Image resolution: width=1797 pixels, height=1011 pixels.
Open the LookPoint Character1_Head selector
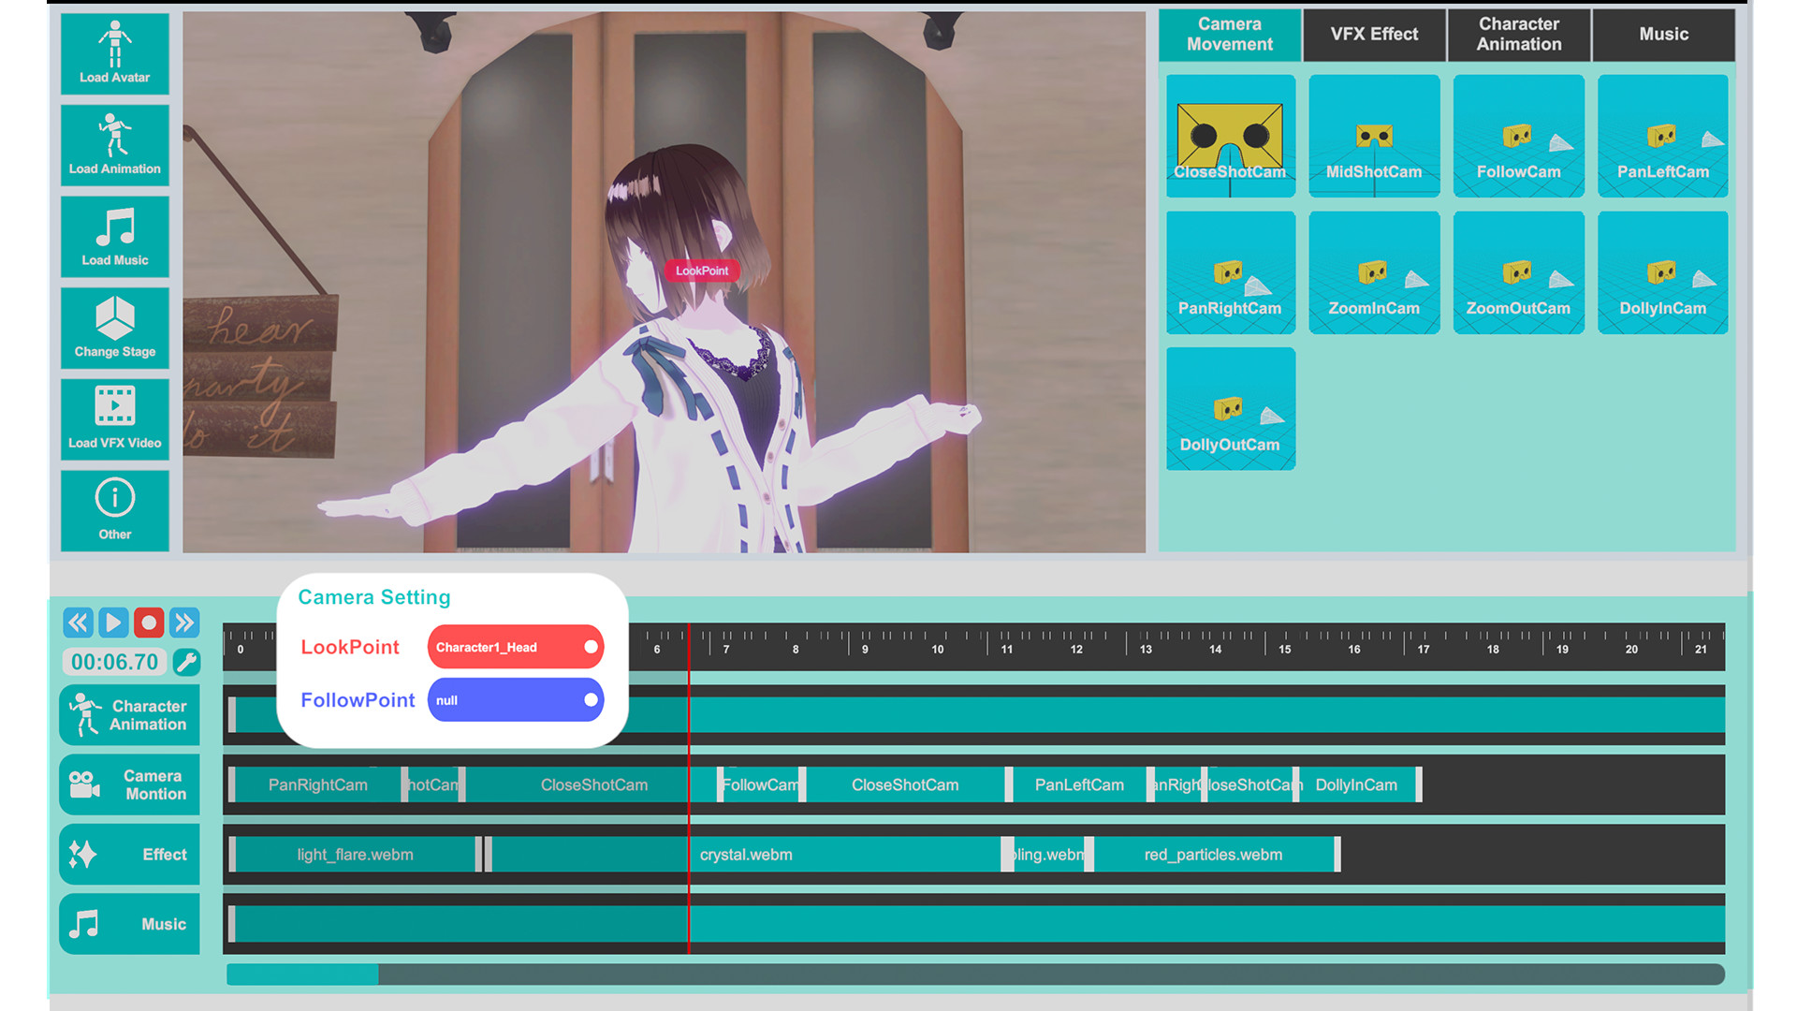click(515, 647)
